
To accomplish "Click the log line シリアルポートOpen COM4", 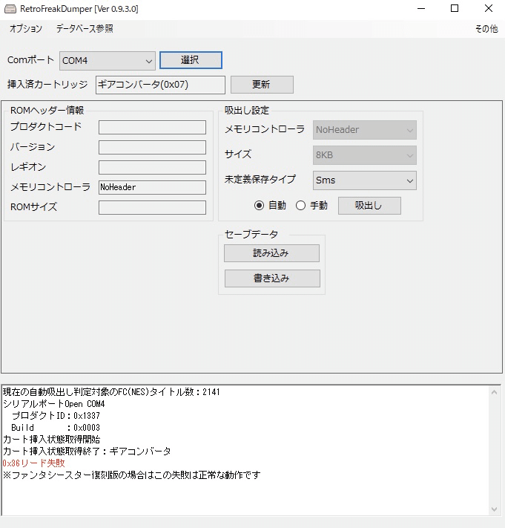I will pos(54,404).
